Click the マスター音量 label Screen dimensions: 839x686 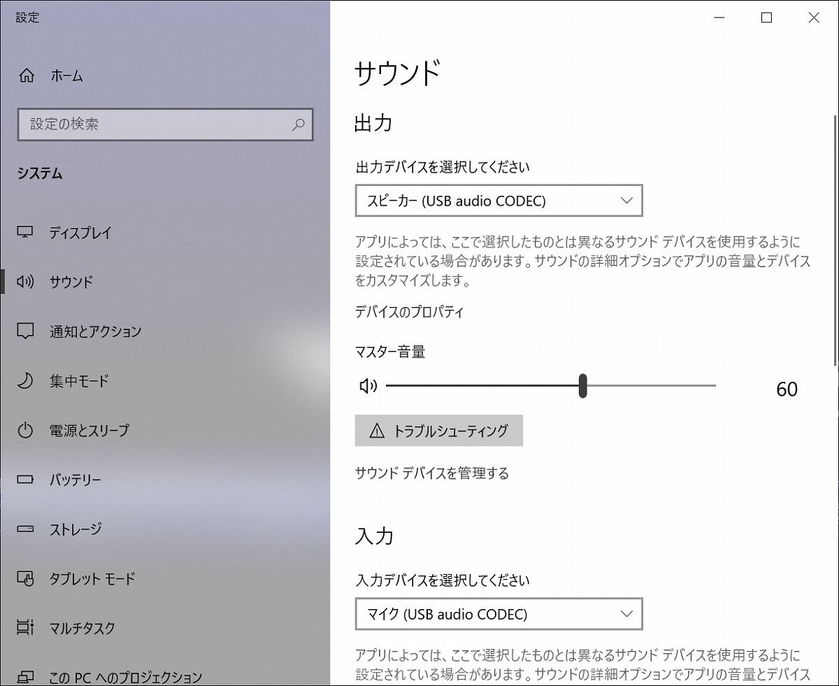(390, 352)
